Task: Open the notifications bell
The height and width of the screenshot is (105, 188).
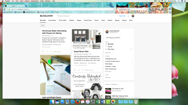Action: click(128, 16)
